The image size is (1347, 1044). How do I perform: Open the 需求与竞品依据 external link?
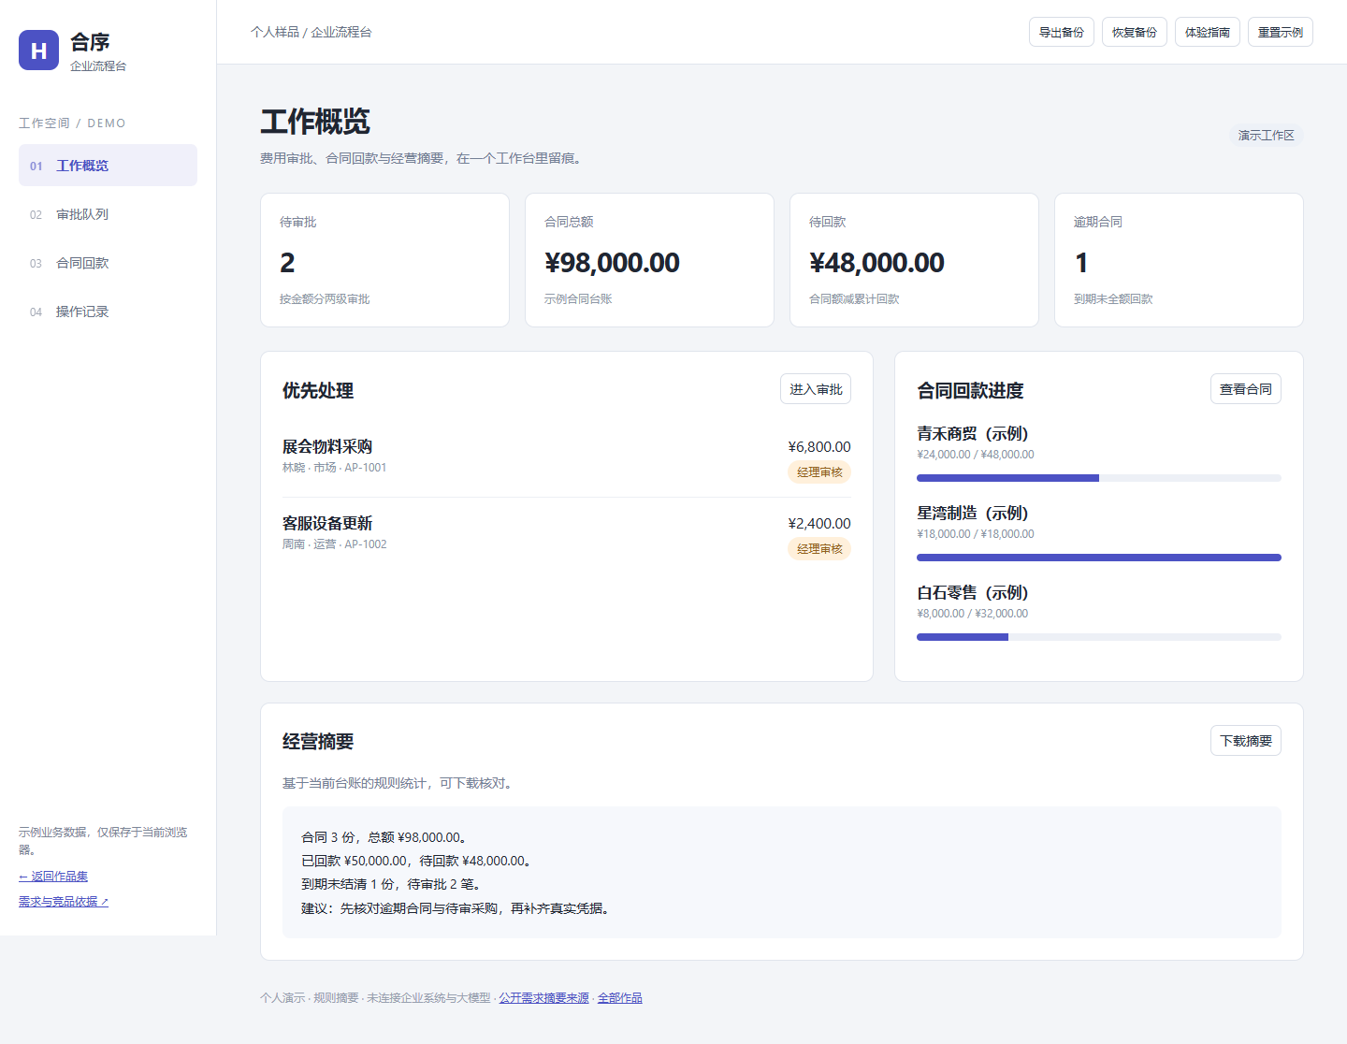(64, 902)
